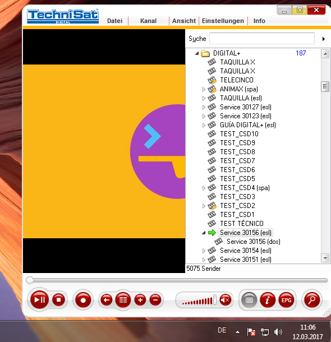Open the Kanal menu
The height and width of the screenshot is (342, 331).
pyautogui.click(x=148, y=21)
